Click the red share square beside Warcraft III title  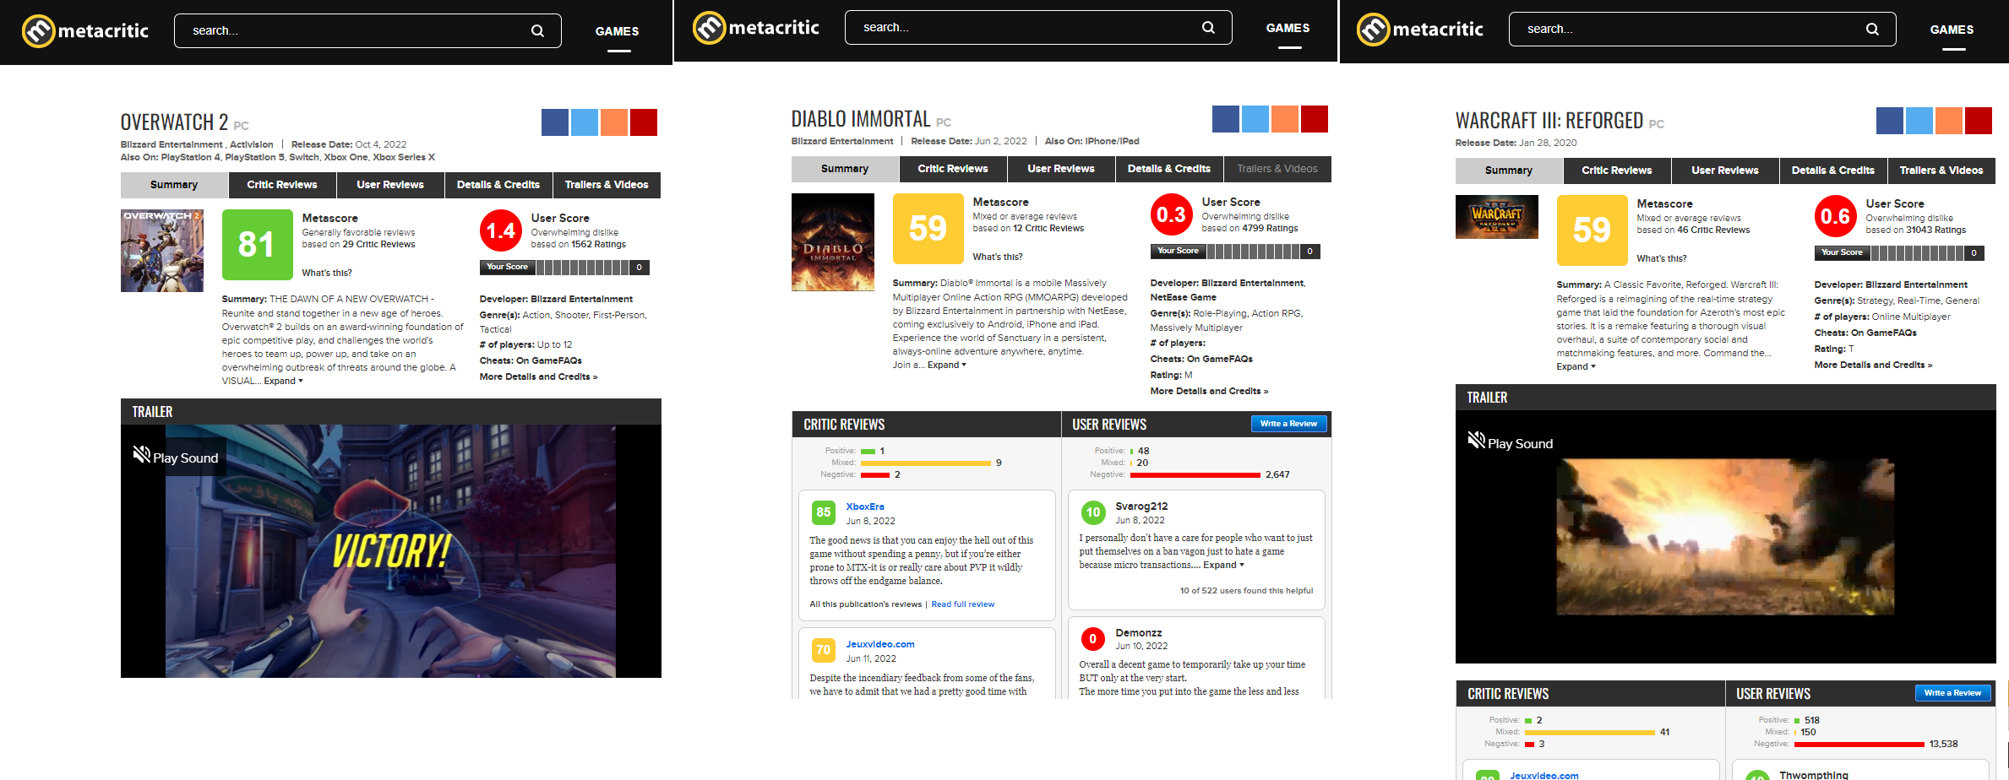click(1979, 121)
